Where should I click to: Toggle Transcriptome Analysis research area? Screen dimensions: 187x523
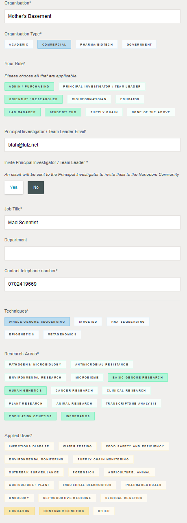131,403
